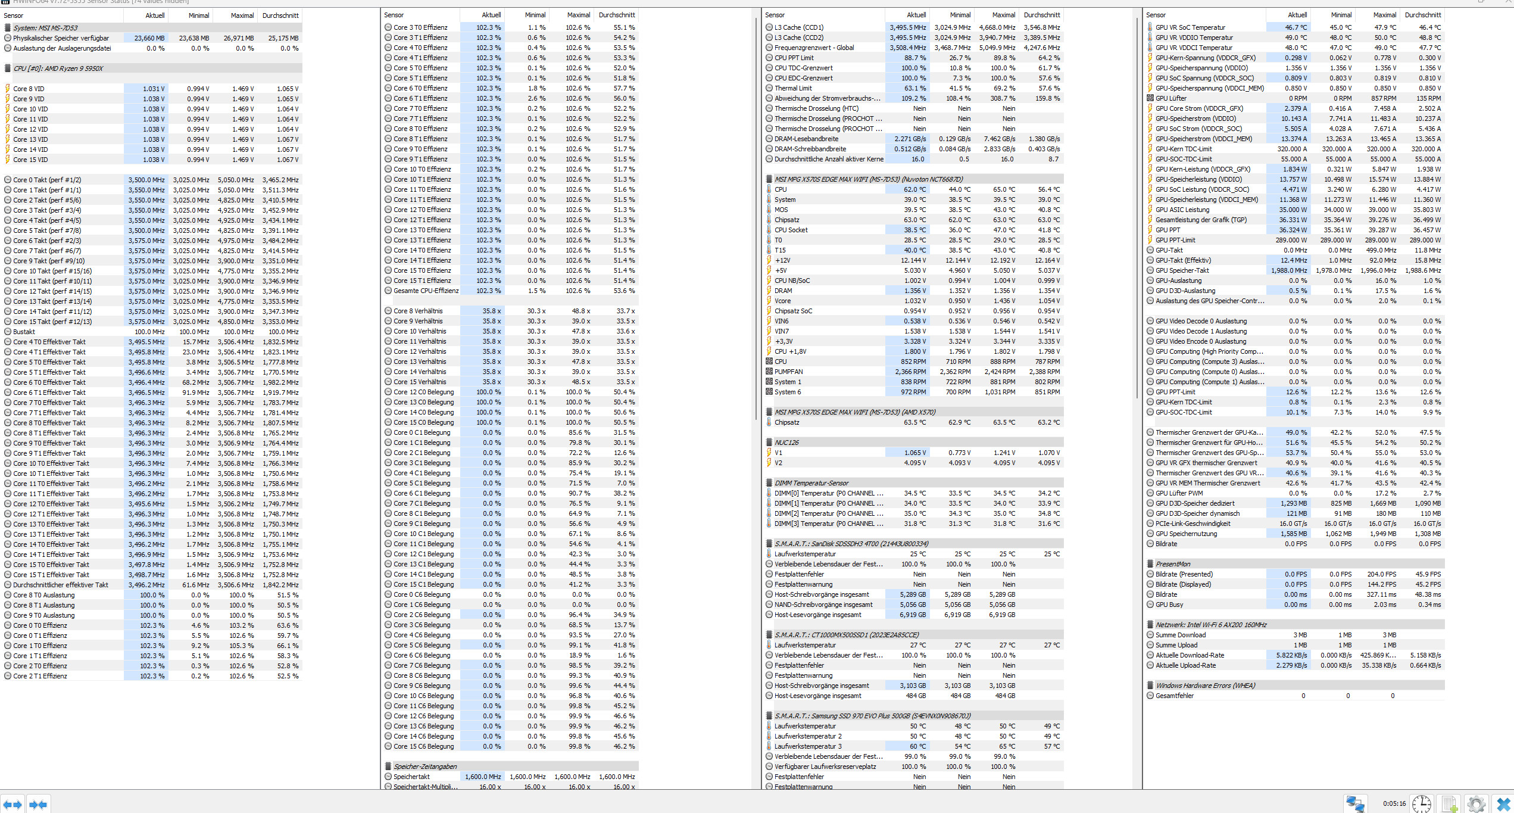Start logging with the spreadsheet plus icon
1514x813 pixels.
click(1450, 803)
